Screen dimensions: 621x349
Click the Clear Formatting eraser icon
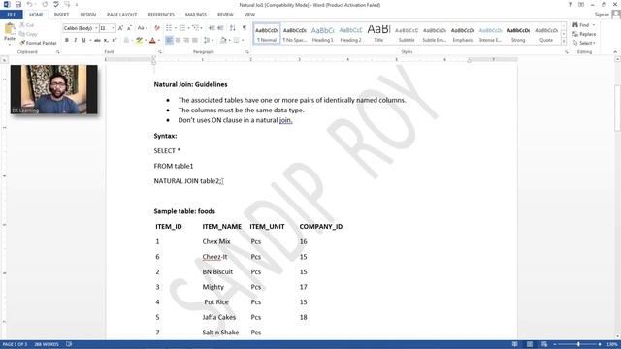point(157,28)
